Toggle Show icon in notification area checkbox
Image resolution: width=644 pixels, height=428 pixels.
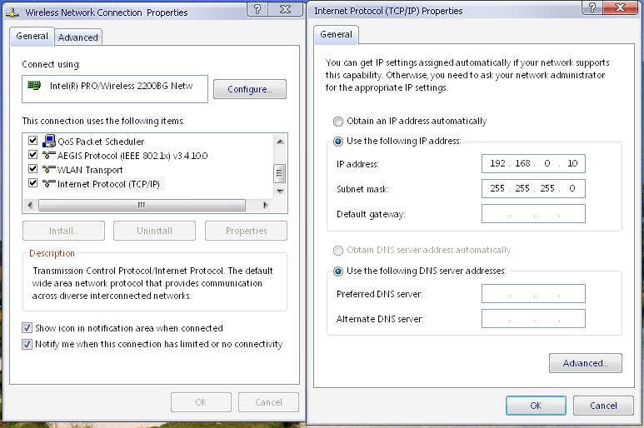(x=27, y=328)
